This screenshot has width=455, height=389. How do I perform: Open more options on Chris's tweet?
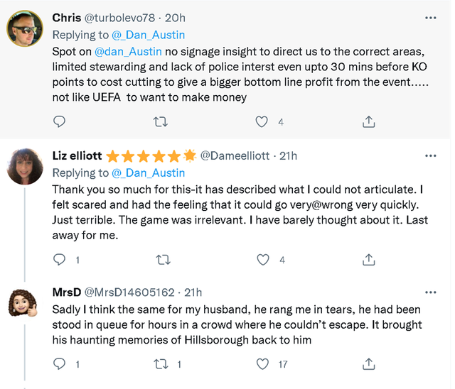[430, 18]
